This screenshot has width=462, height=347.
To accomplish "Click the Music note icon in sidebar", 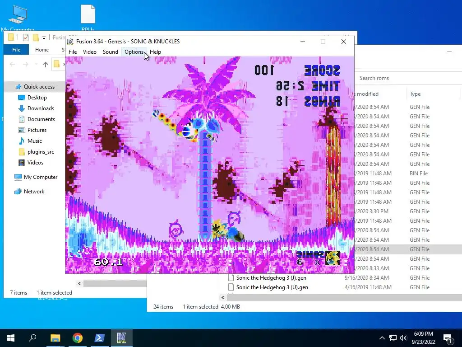I will pos(22,141).
